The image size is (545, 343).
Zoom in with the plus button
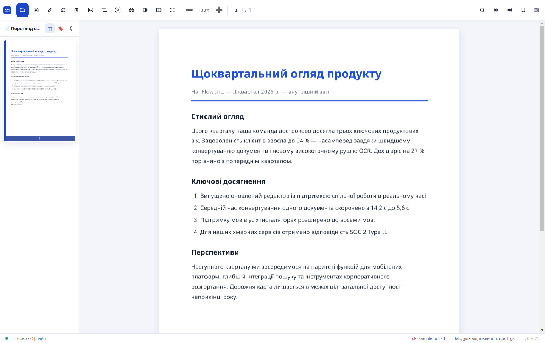(x=219, y=10)
